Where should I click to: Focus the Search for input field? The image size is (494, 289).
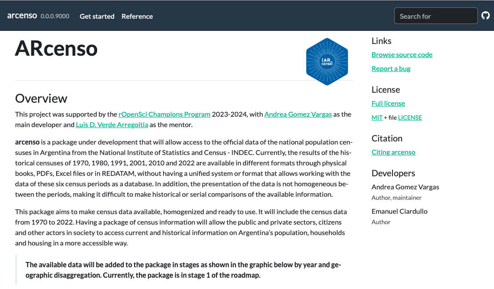pyautogui.click(x=436, y=16)
